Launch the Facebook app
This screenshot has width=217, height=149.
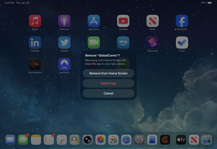coord(182,21)
